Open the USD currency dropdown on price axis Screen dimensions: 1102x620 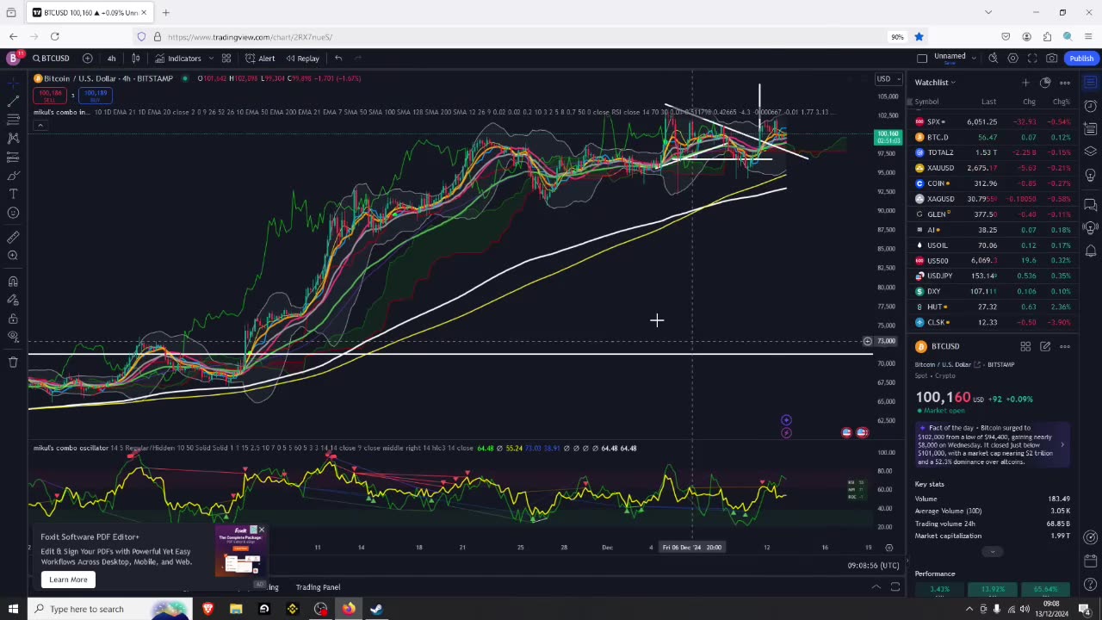(886, 79)
